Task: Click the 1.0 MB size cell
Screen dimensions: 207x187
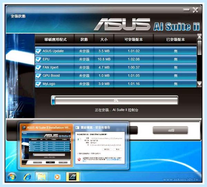Action: [104, 76]
